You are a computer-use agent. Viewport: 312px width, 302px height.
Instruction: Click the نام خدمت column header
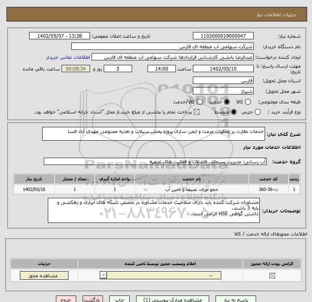[x=192, y=179]
